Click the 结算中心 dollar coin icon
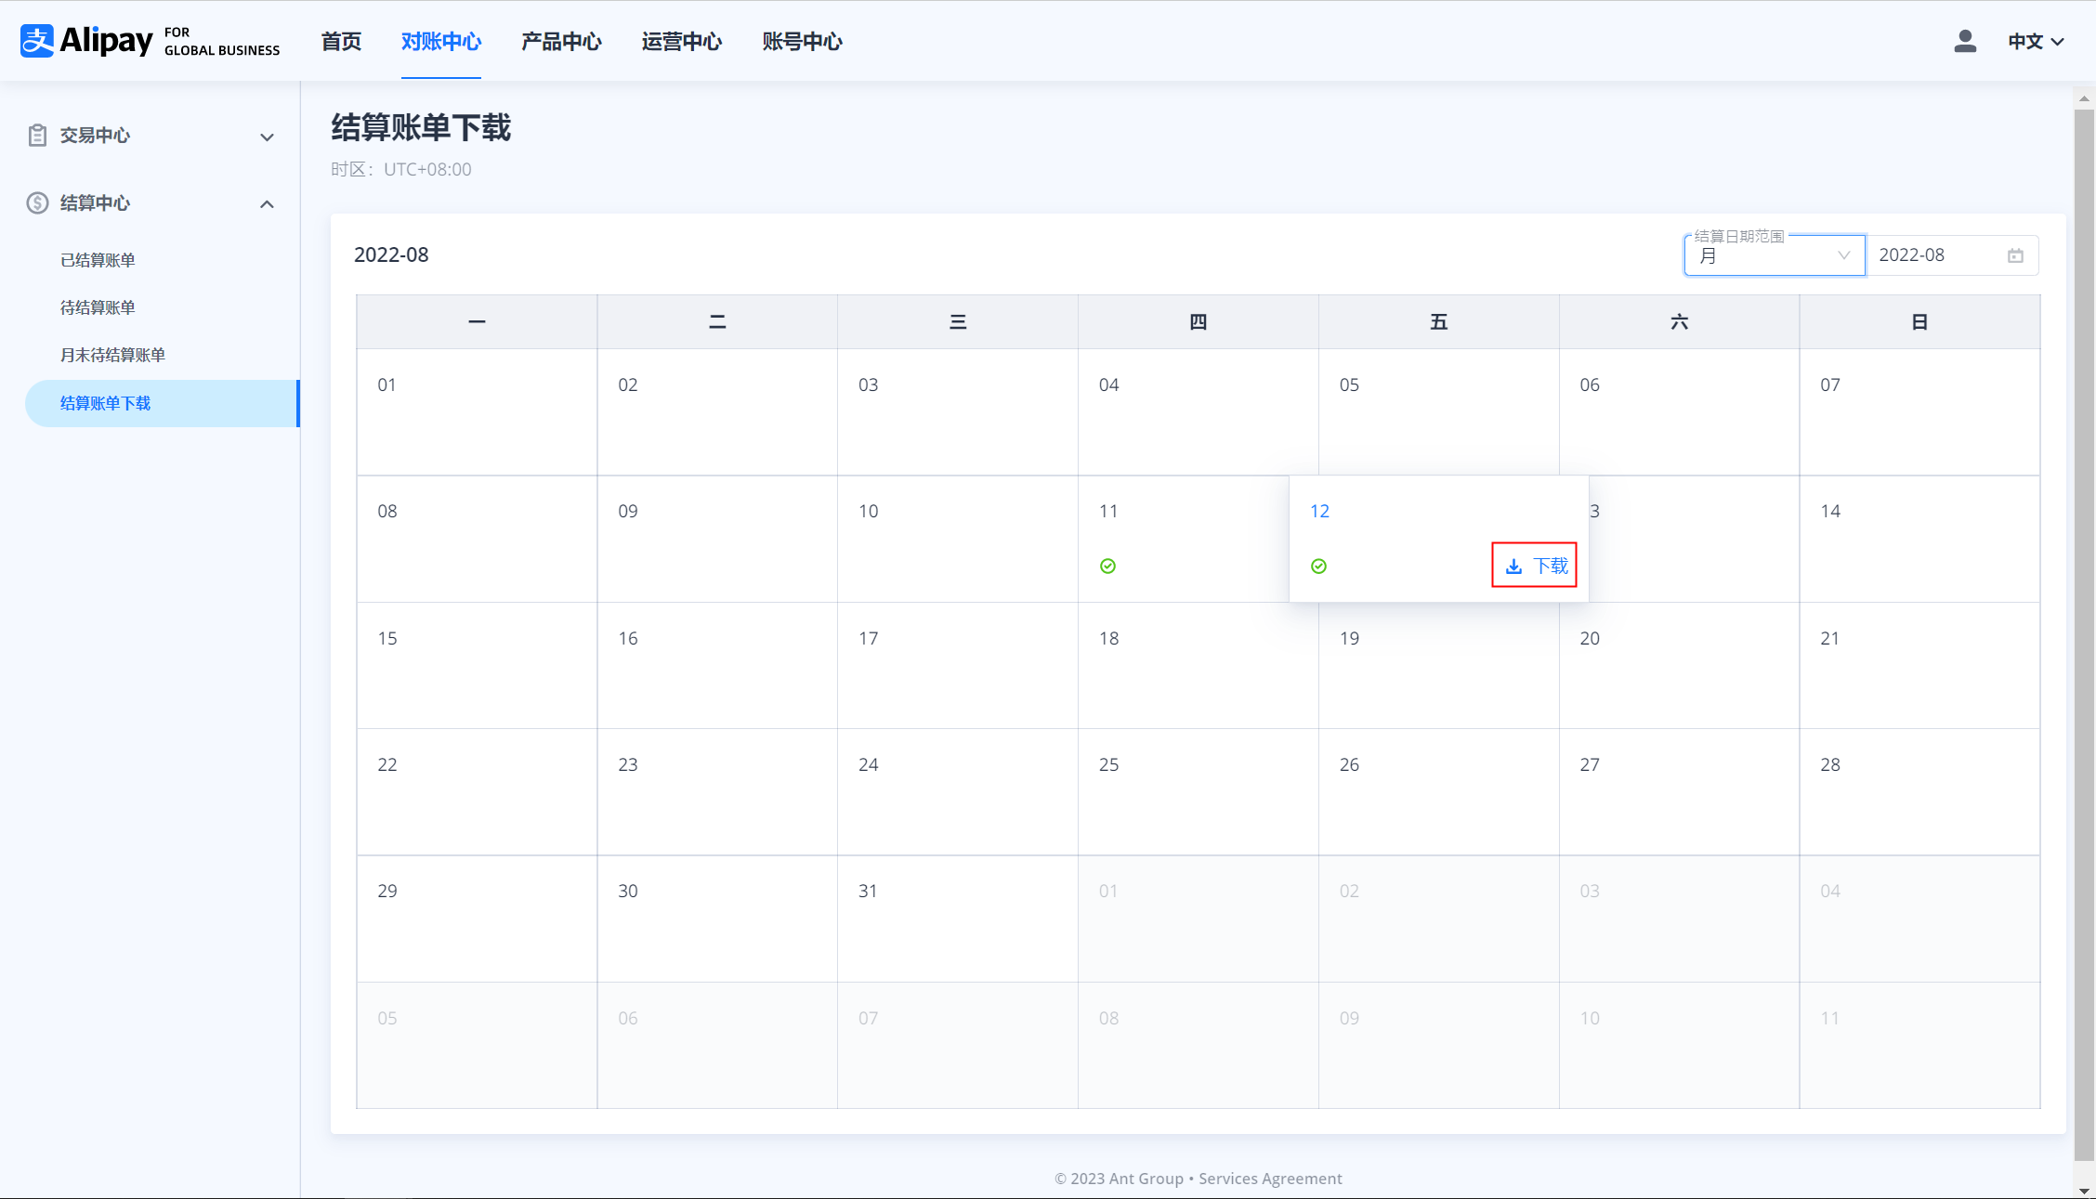The width and height of the screenshot is (2096, 1199). point(37,203)
